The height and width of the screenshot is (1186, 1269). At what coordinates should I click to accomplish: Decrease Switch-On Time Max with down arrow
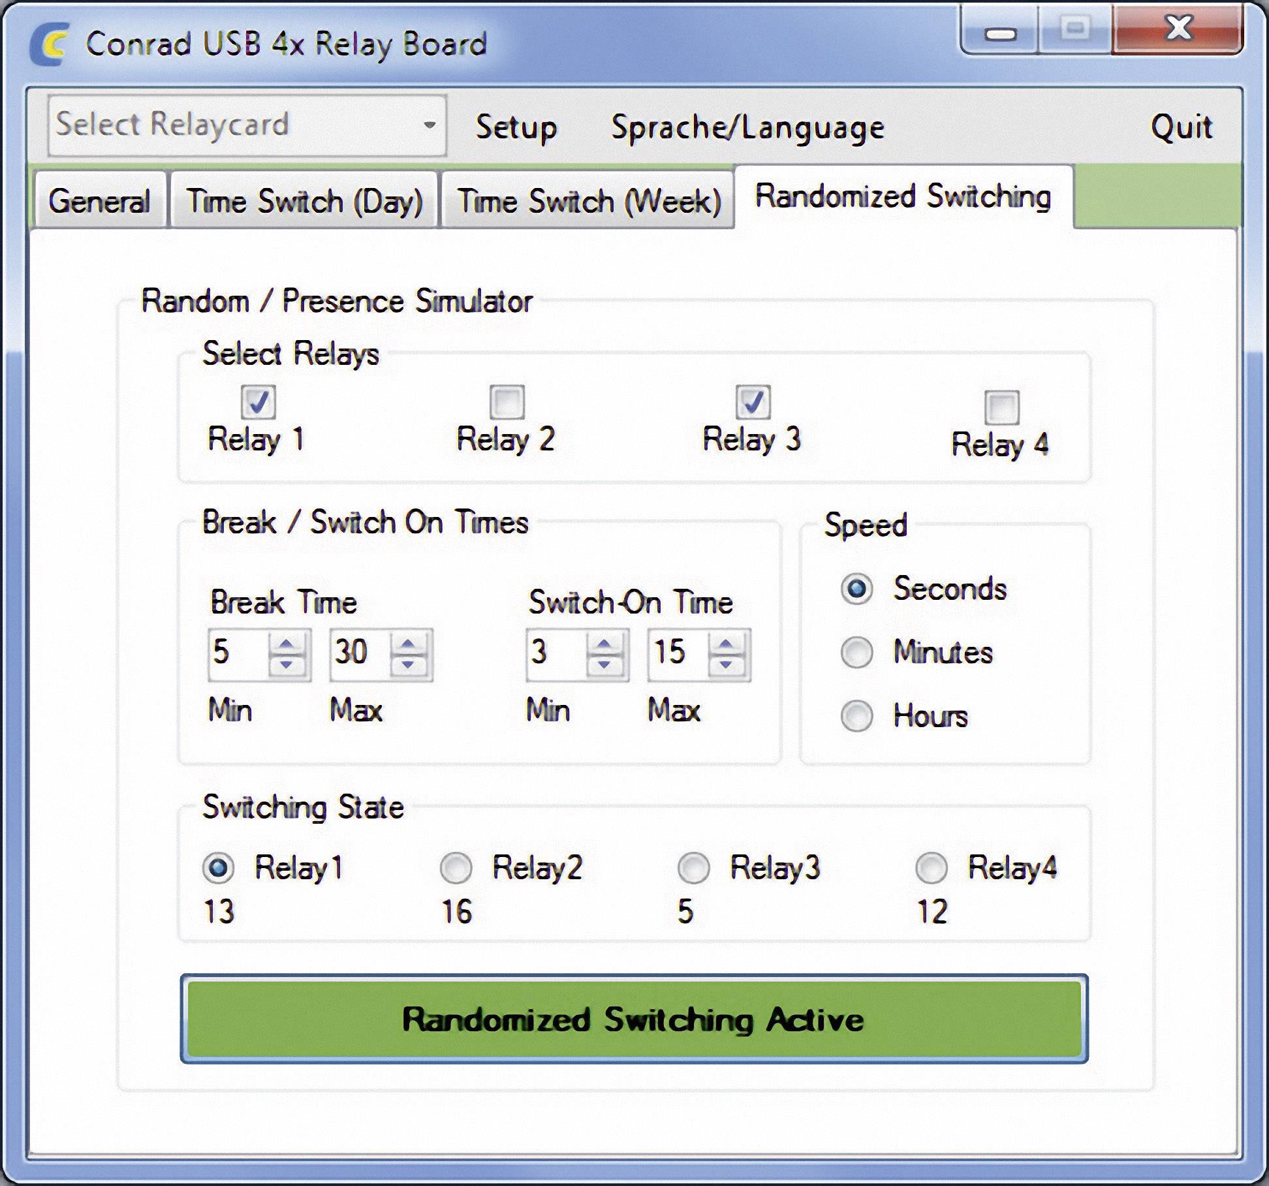[x=727, y=664]
